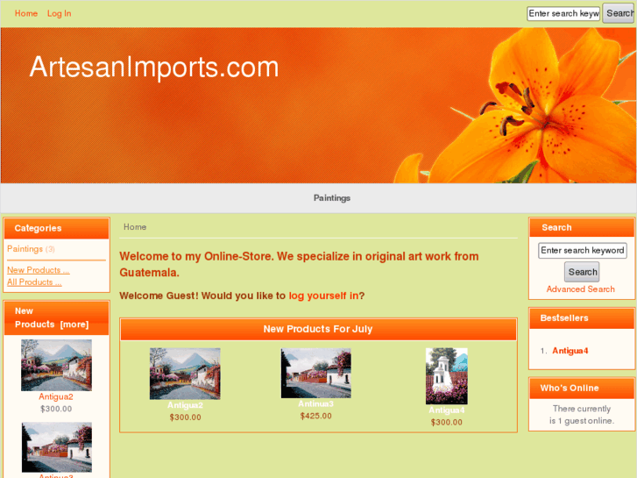Open Antigua3 title under July products
Image resolution: width=637 pixels, height=478 pixels.
[x=315, y=403]
